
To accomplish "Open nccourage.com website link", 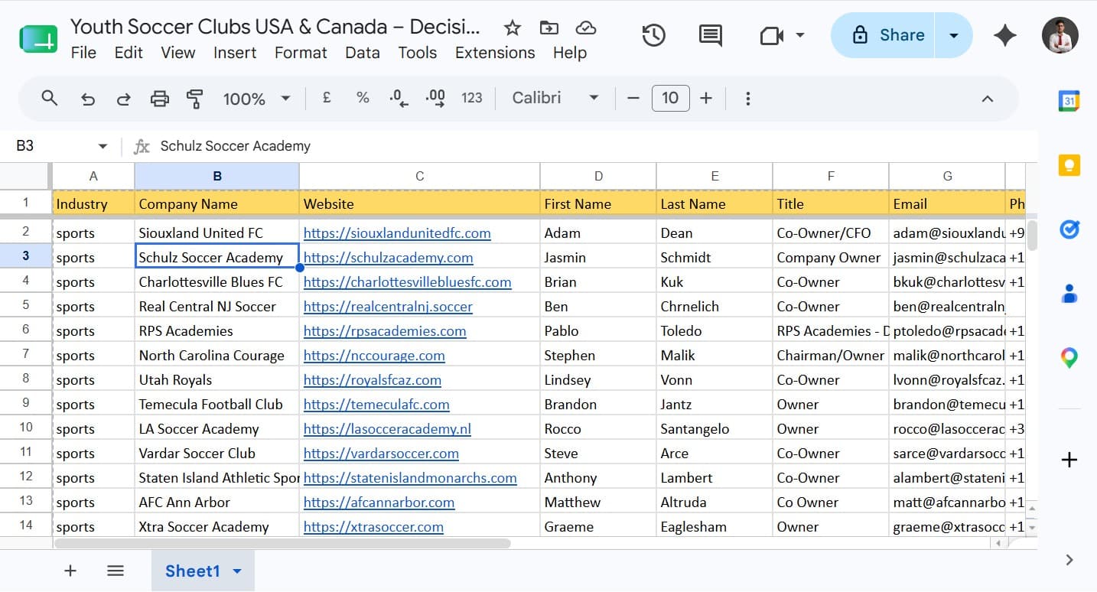I will [x=374, y=355].
